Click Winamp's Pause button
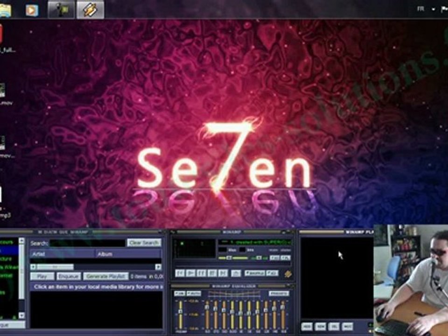This screenshot has width=448, height=336. (x=202, y=273)
